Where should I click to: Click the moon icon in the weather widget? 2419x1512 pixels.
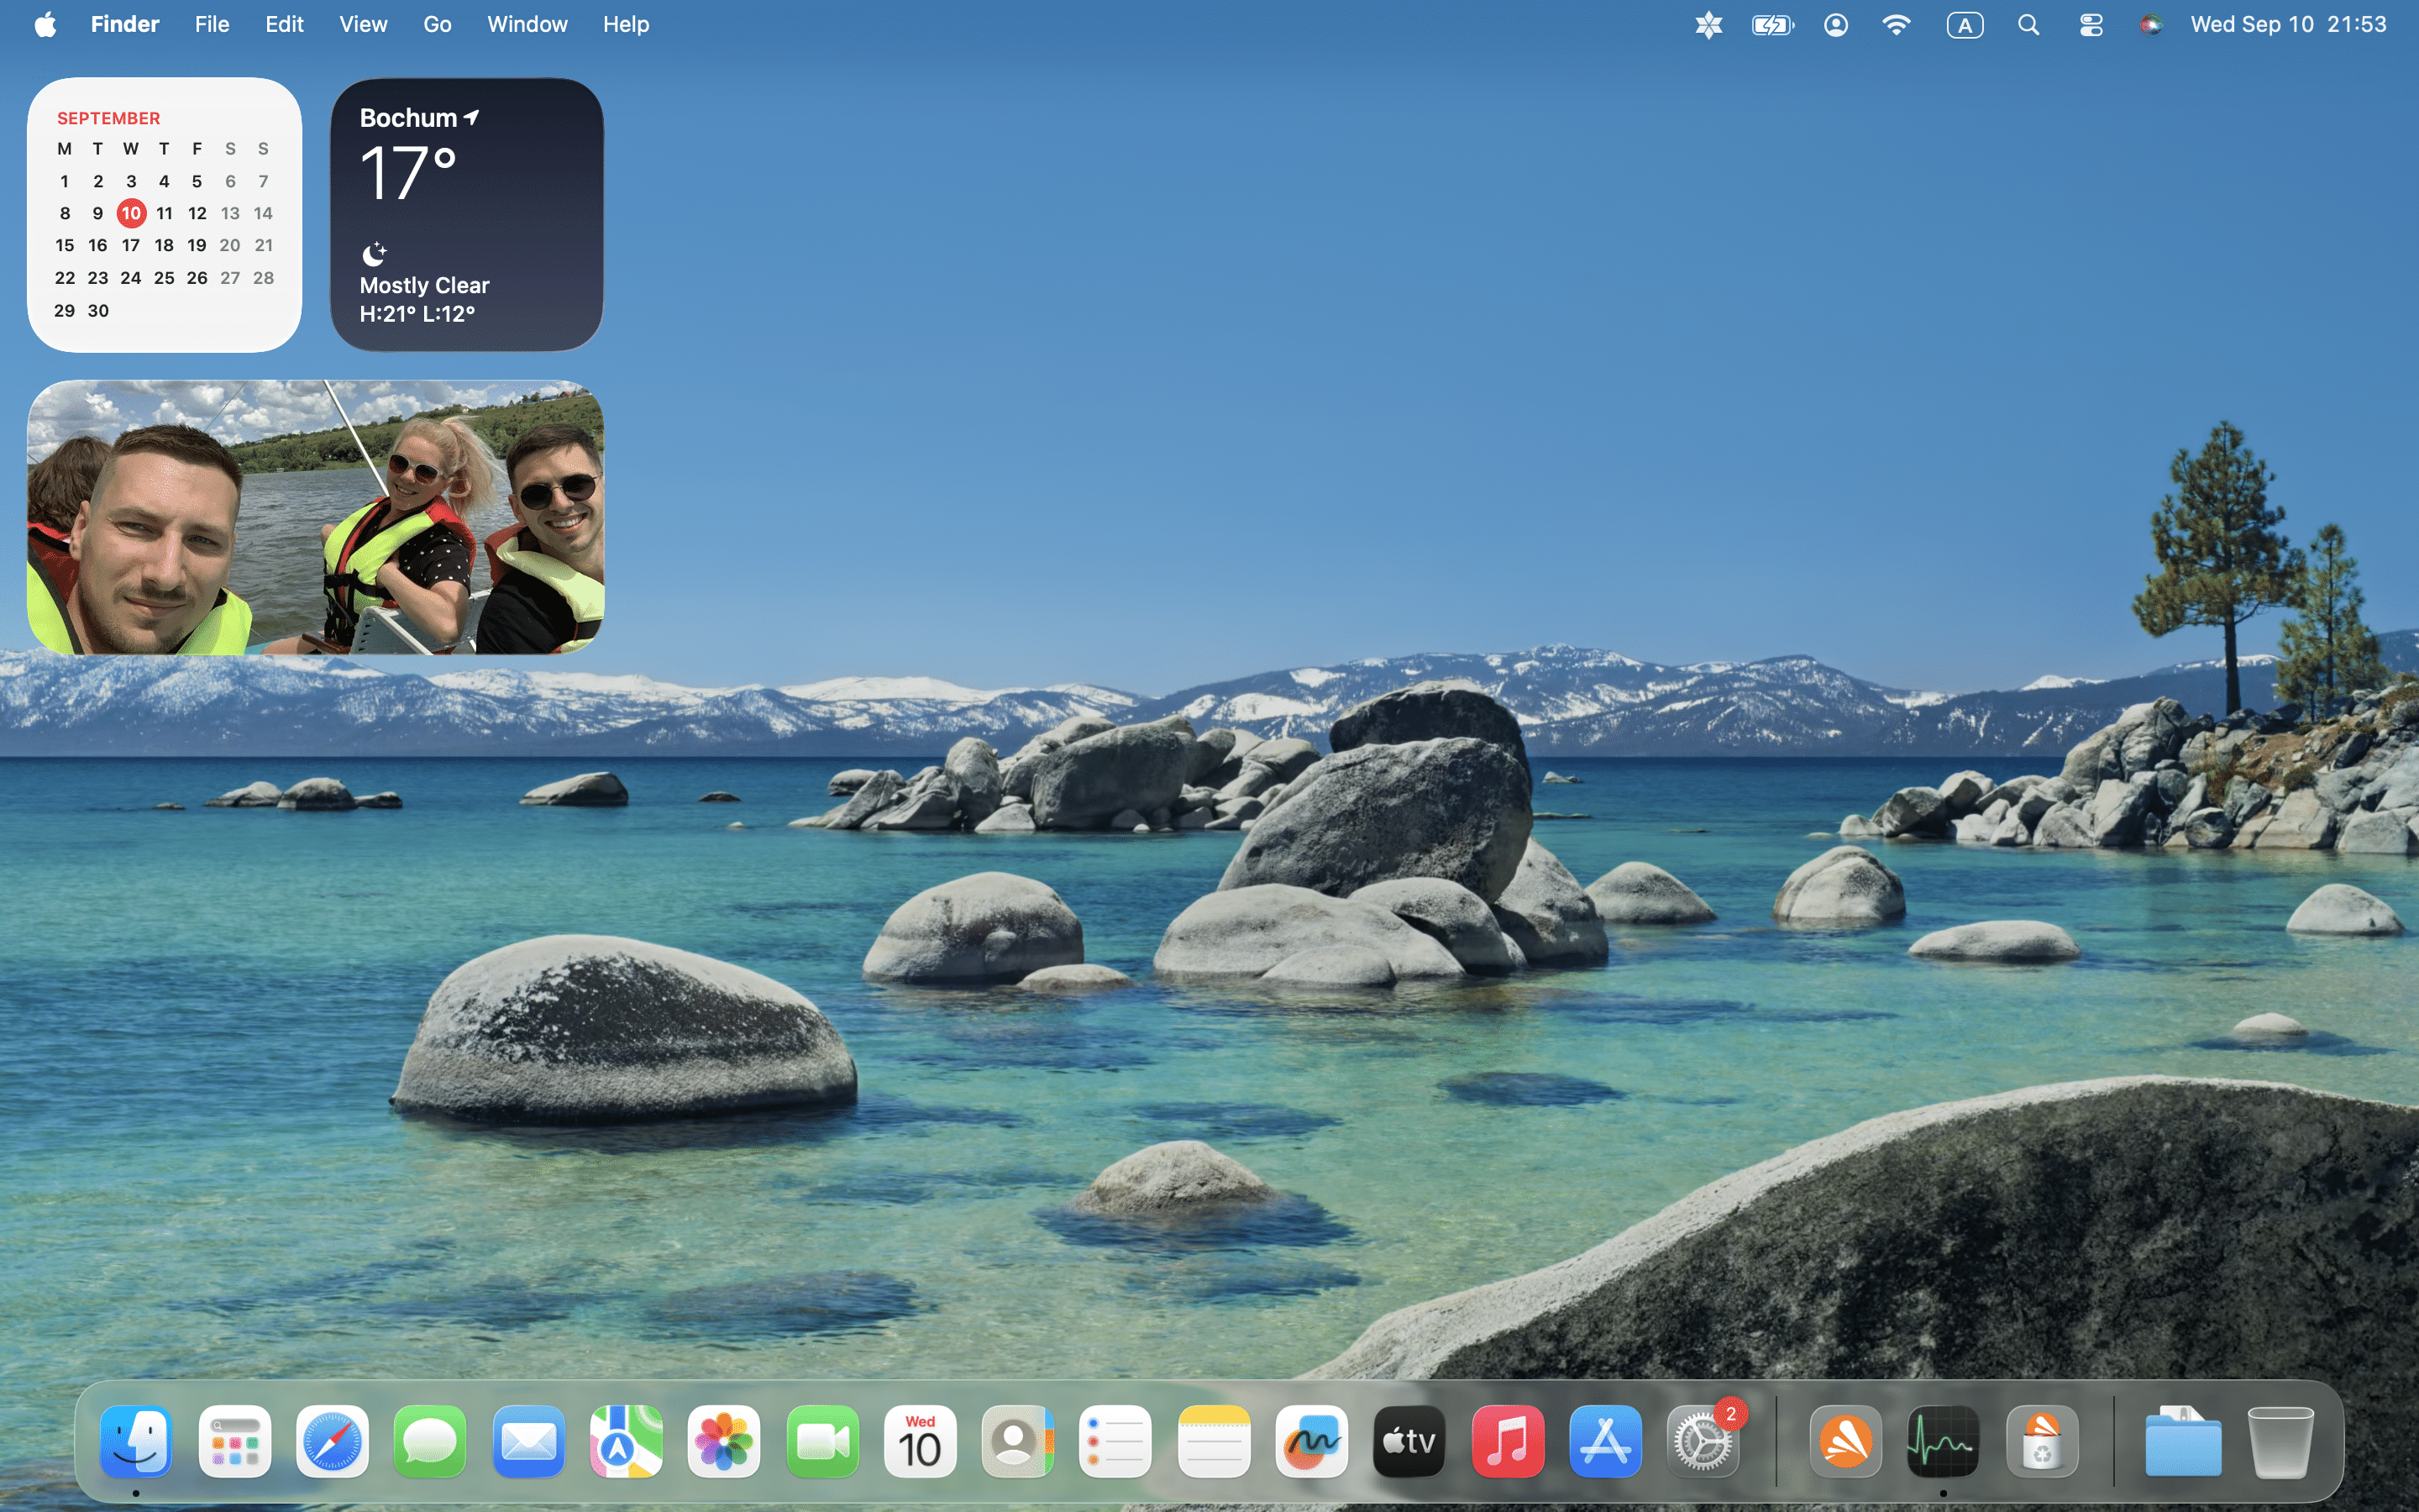click(374, 253)
